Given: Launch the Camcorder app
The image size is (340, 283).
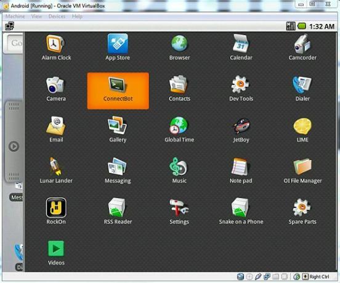Looking at the screenshot, I should 302,47.
